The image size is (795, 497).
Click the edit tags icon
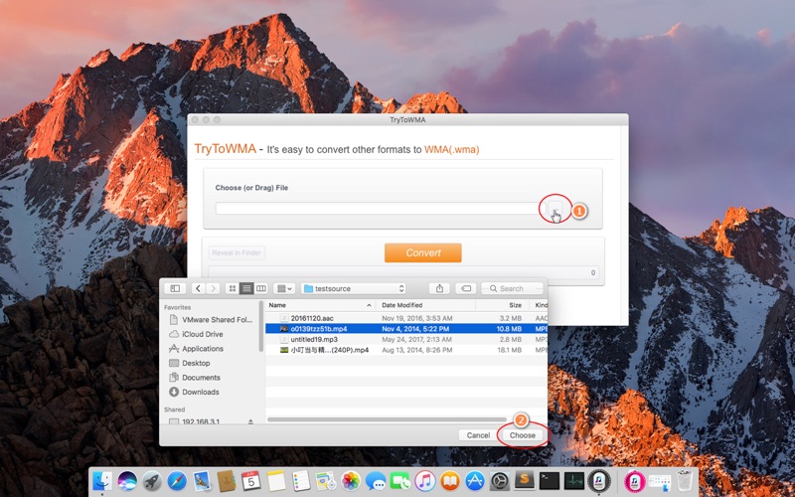[465, 288]
